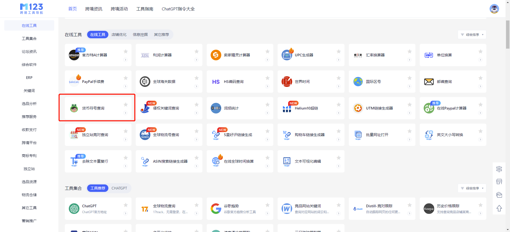The height and width of the screenshot is (232, 510).
Task: Open the ASIN搜索链接生成器 card
Action: point(169,161)
